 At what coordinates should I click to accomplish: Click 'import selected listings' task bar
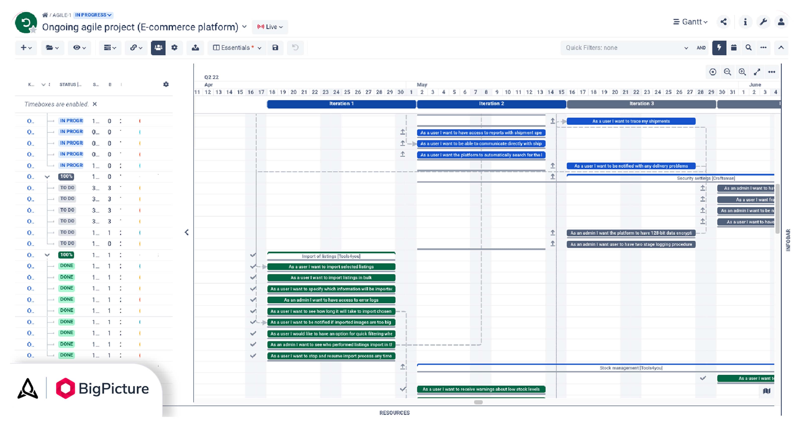pyautogui.click(x=331, y=267)
